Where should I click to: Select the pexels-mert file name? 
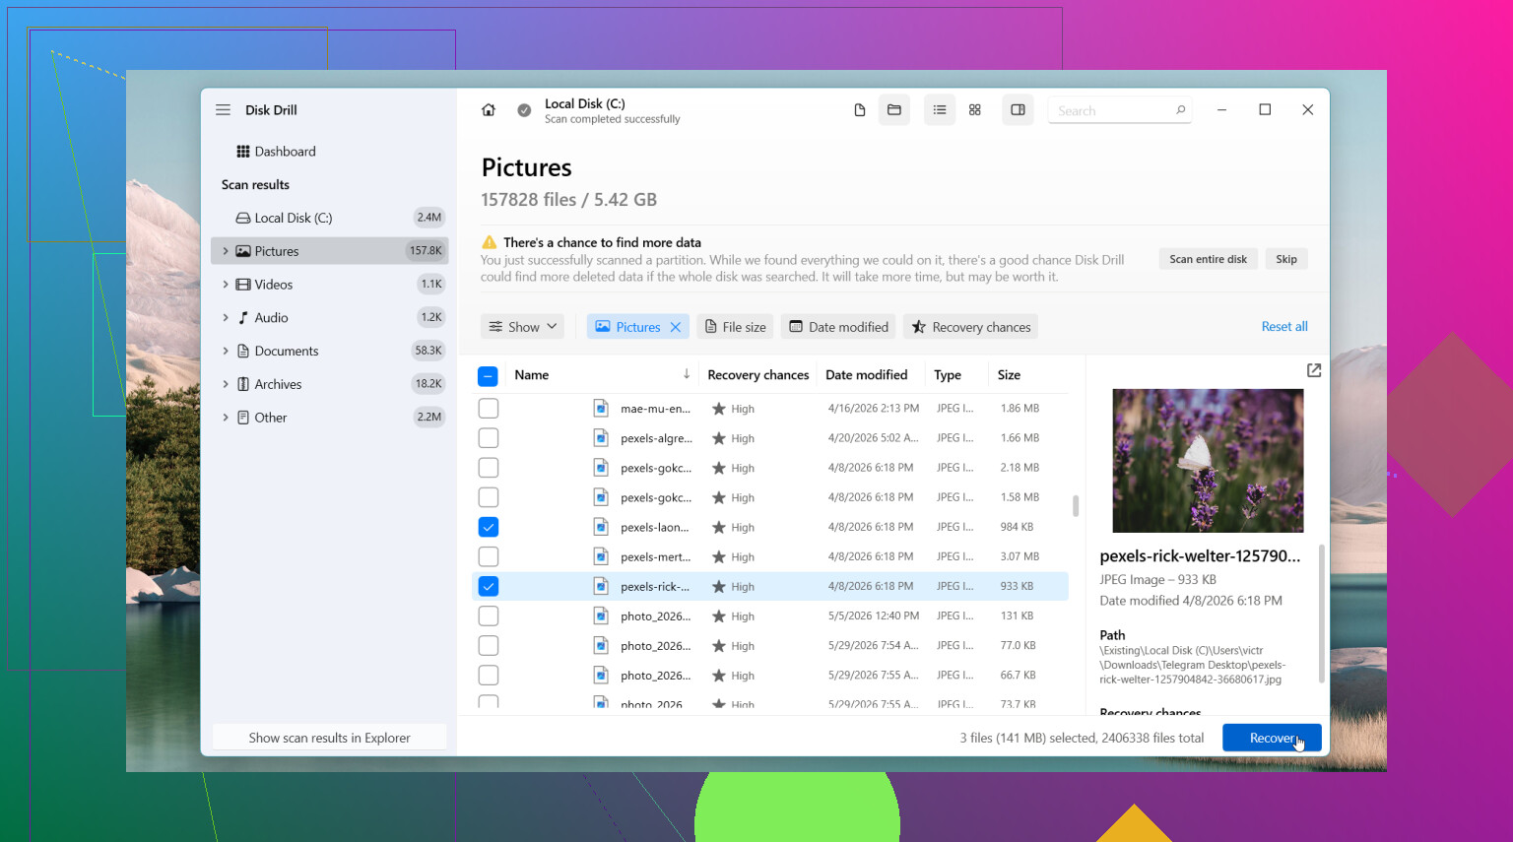click(656, 556)
